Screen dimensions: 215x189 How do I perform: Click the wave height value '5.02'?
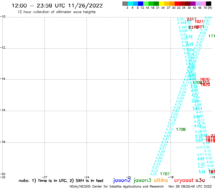175,114
